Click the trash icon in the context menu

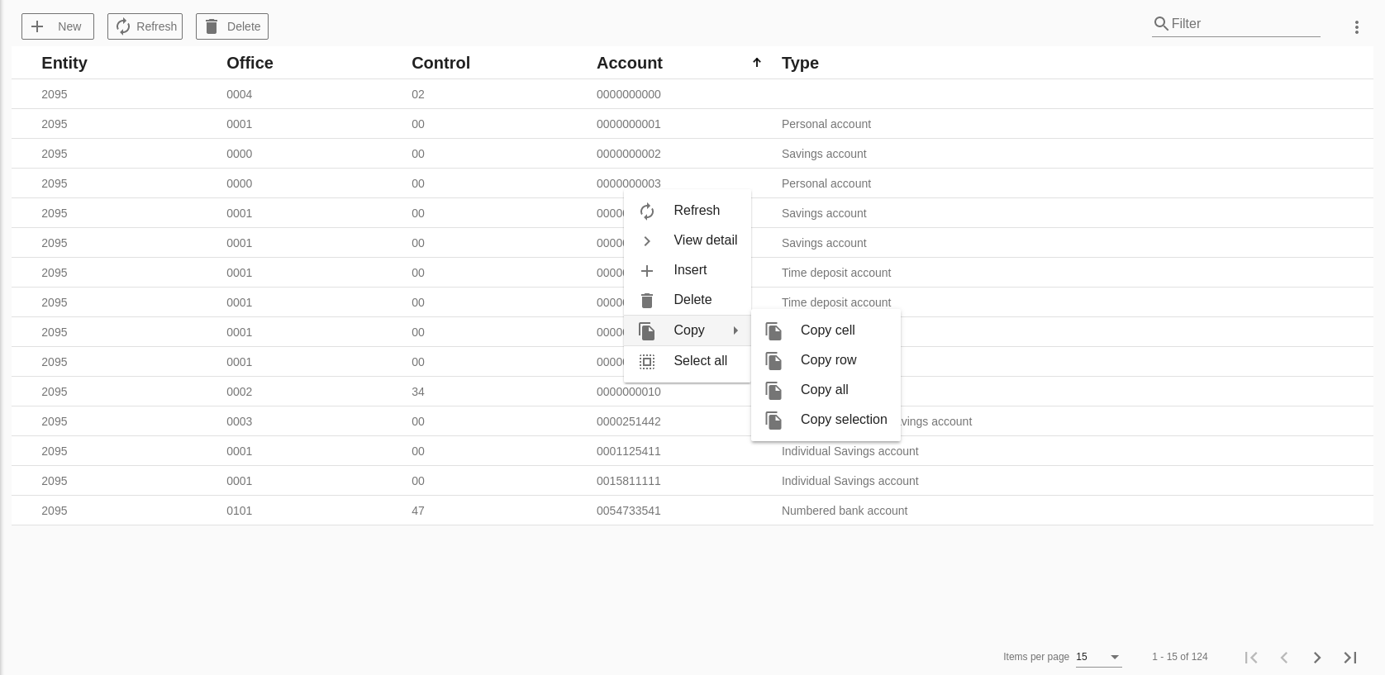[647, 301]
